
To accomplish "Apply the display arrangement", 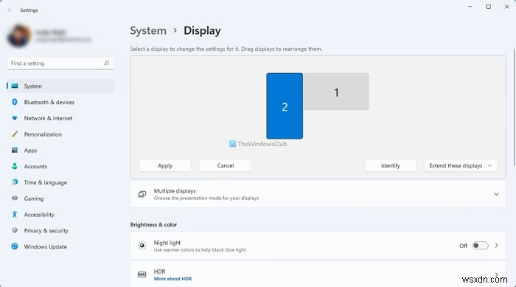I will click(165, 165).
